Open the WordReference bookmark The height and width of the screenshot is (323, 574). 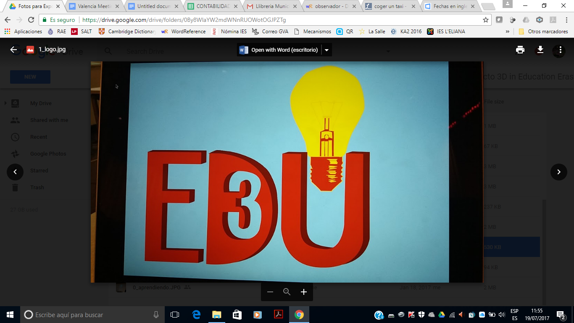coord(184,32)
